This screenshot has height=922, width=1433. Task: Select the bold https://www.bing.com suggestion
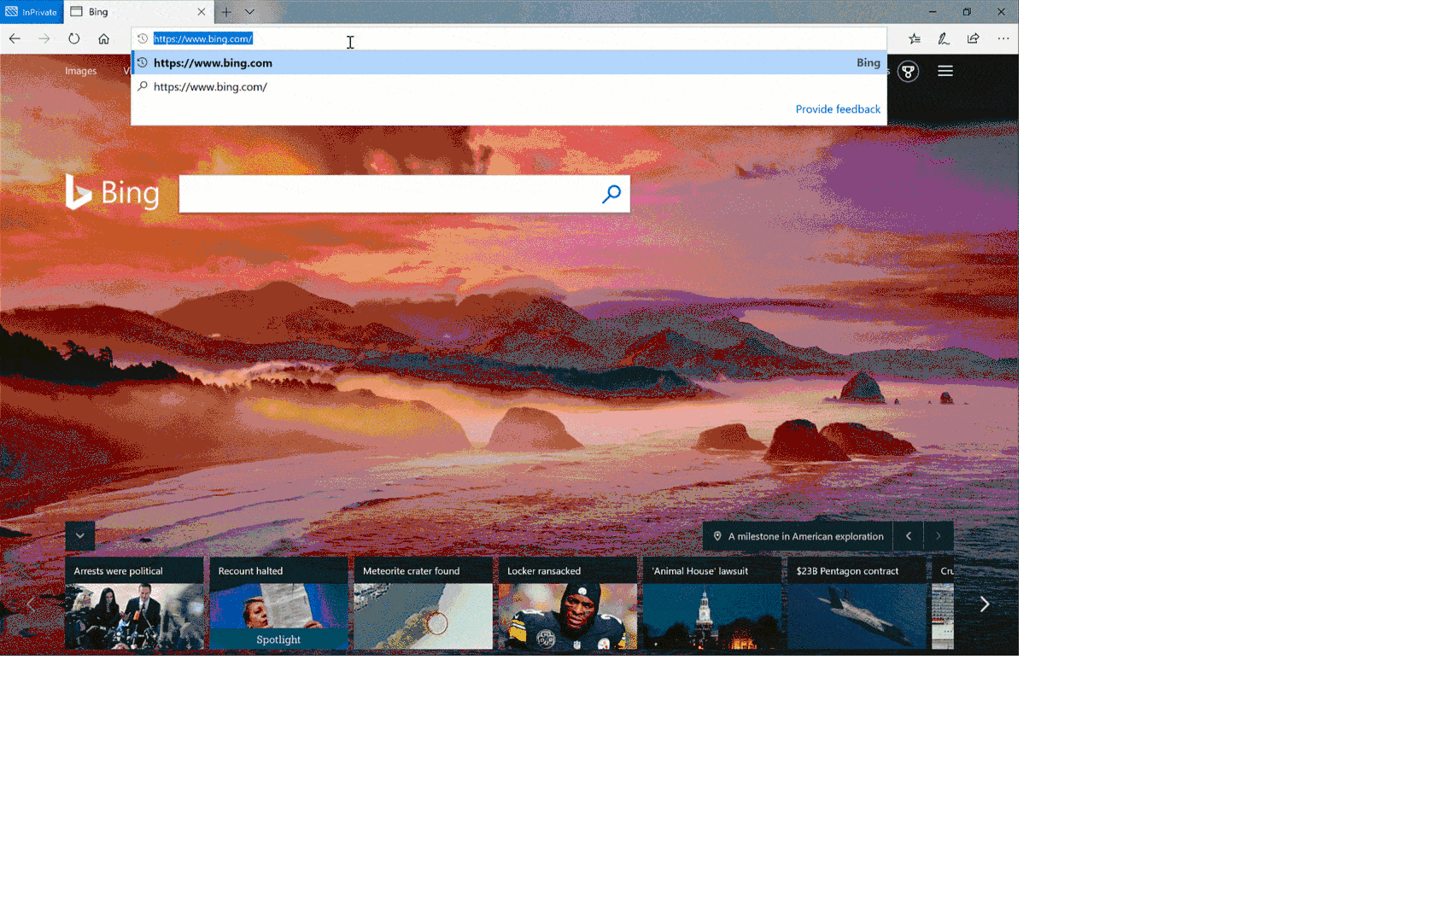click(213, 63)
